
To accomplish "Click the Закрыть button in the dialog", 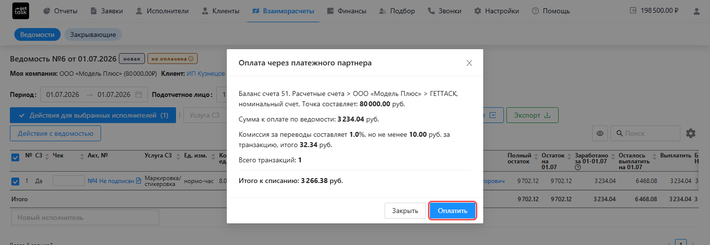I will (x=405, y=211).
